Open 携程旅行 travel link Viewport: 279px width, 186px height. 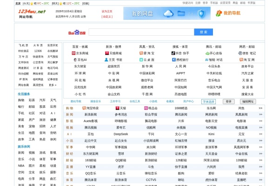[180, 60]
